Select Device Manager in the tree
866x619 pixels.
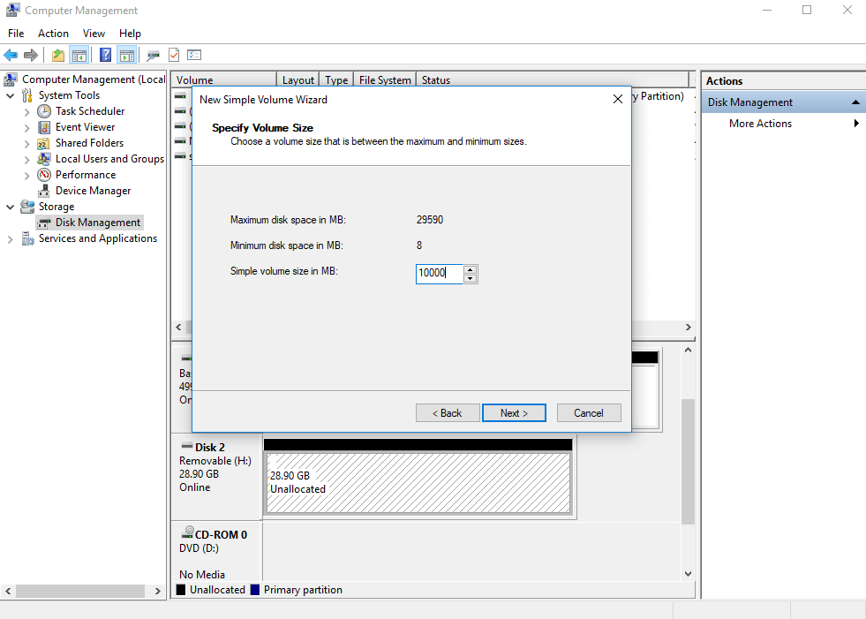coord(93,191)
